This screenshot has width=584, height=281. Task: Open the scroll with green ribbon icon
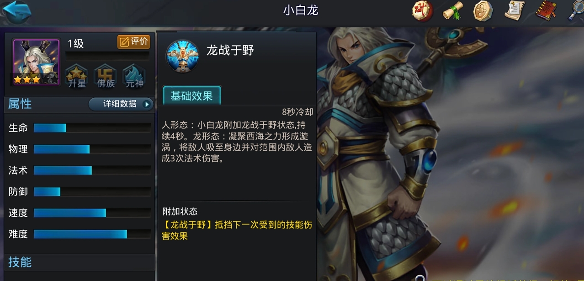[453, 11]
